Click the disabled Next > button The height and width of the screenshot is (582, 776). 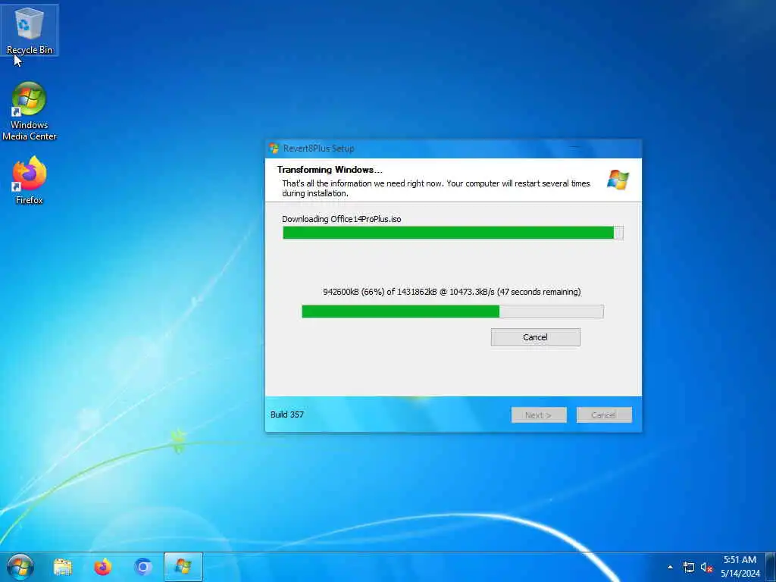539,415
